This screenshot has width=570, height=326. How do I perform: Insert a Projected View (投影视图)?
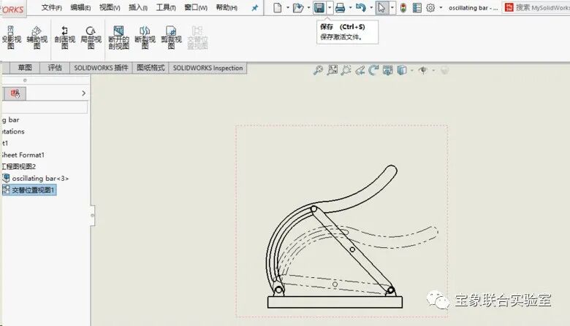pyautogui.click(x=11, y=37)
